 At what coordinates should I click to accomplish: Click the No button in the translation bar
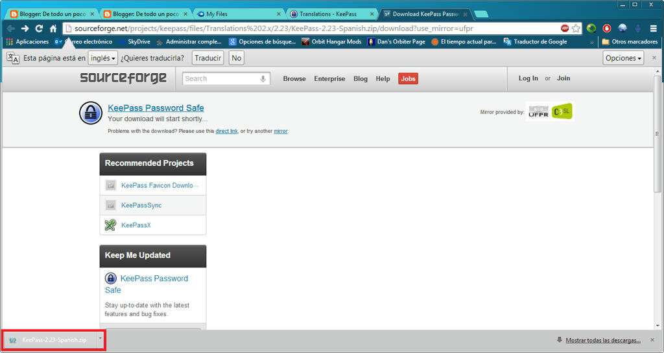click(x=236, y=58)
